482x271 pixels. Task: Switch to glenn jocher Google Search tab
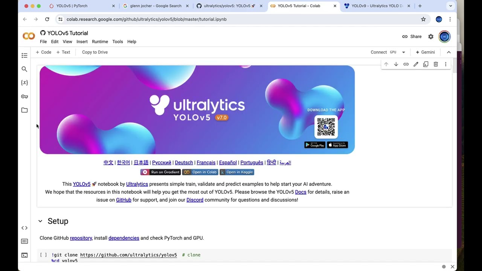click(x=155, y=6)
